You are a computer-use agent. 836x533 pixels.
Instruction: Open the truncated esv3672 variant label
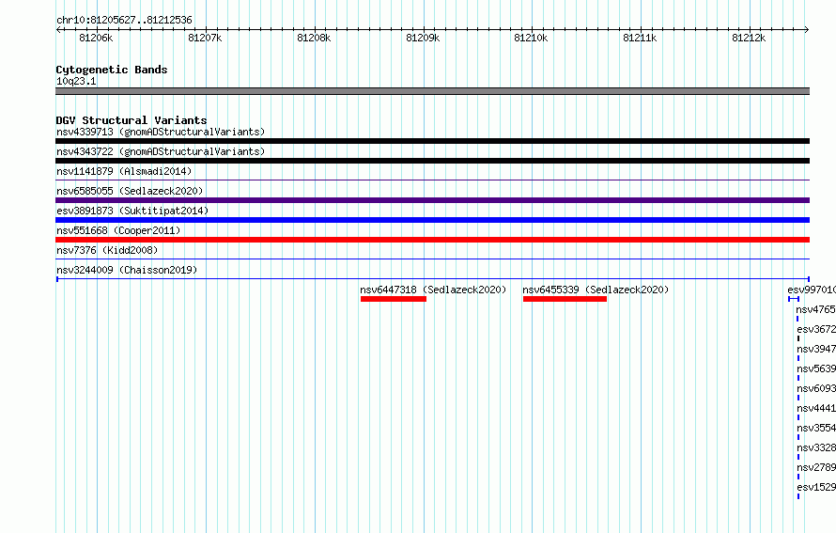816,329
